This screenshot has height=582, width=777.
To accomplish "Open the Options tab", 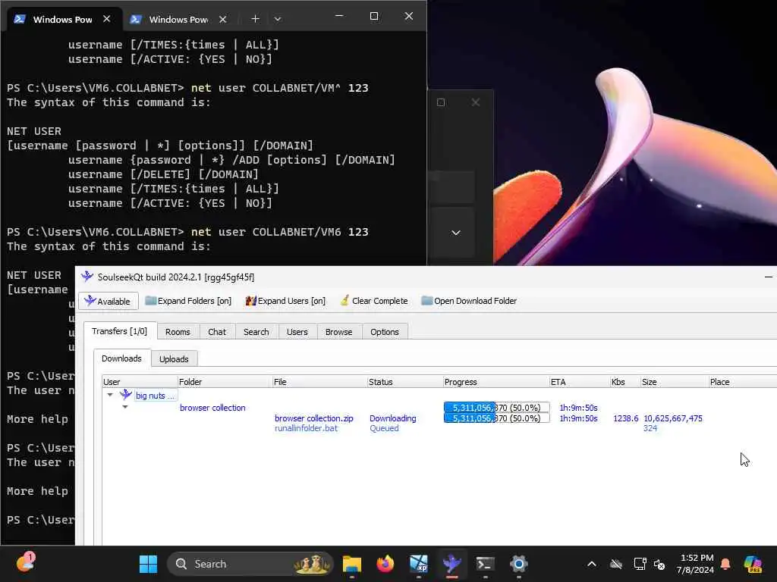I will click(x=385, y=332).
